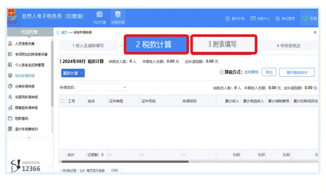Click the 导出 export button
This screenshot has width=326, height=193.
269,72
